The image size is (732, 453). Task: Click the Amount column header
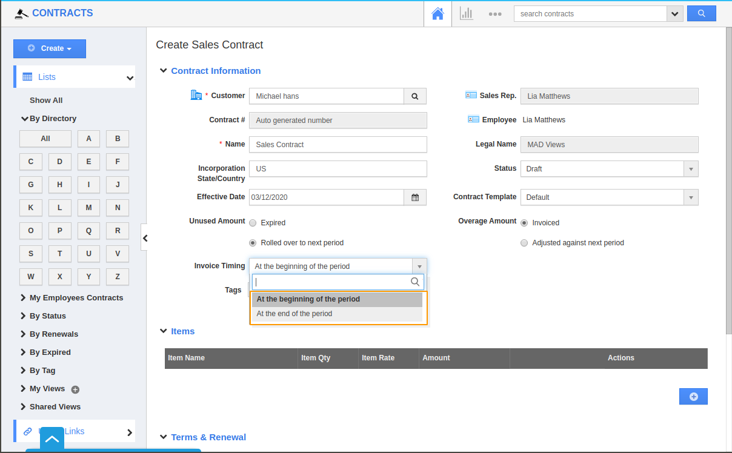click(x=464, y=358)
